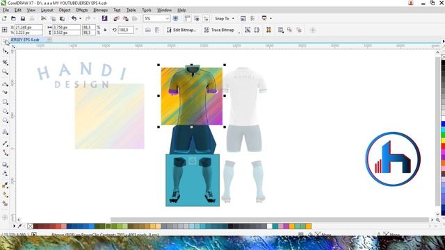The image size is (445, 250).
Task: Expand document palette flyout arrow
Action: (14, 226)
